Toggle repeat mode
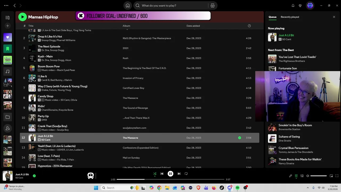Image resolution: width=341 pixels, height=192 pixels. pyautogui.click(x=186, y=174)
